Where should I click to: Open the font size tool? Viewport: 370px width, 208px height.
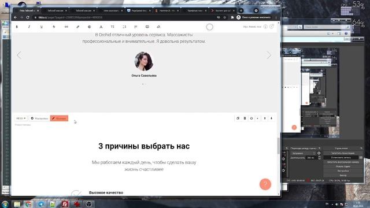pyautogui.click(x=113, y=27)
